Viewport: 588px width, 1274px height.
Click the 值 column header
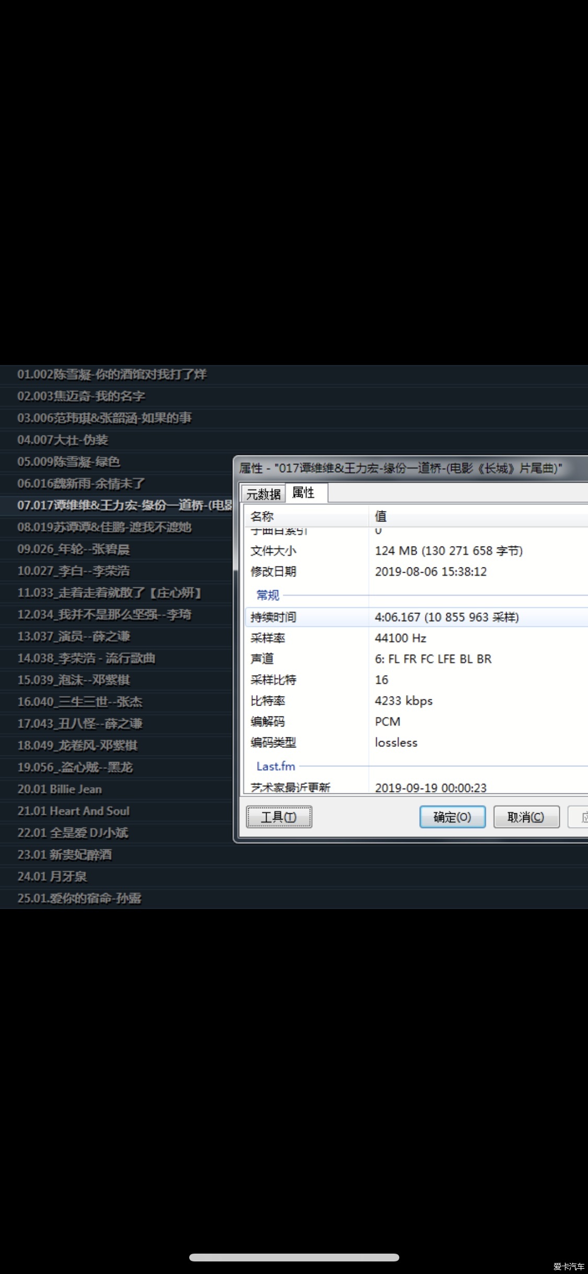[x=478, y=516]
